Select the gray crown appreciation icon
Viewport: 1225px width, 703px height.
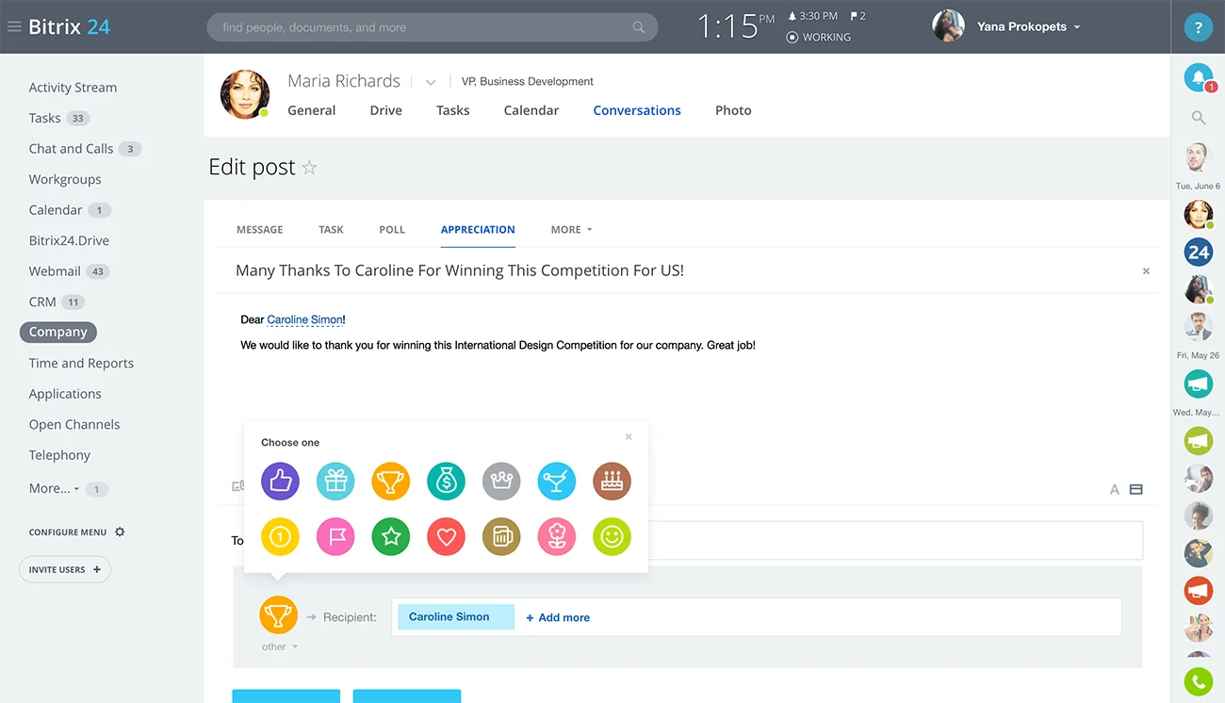(x=501, y=482)
